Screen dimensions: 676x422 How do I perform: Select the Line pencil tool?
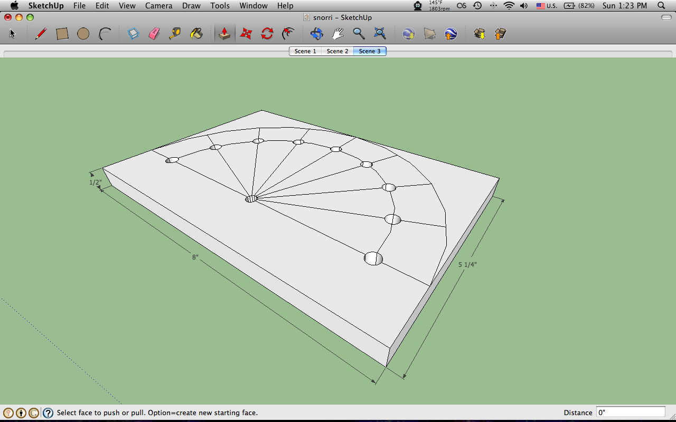(41, 34)
